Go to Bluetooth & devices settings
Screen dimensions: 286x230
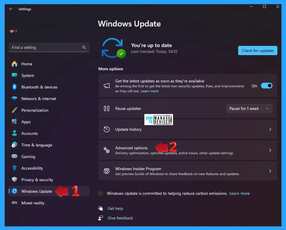(x=49, y=87)
